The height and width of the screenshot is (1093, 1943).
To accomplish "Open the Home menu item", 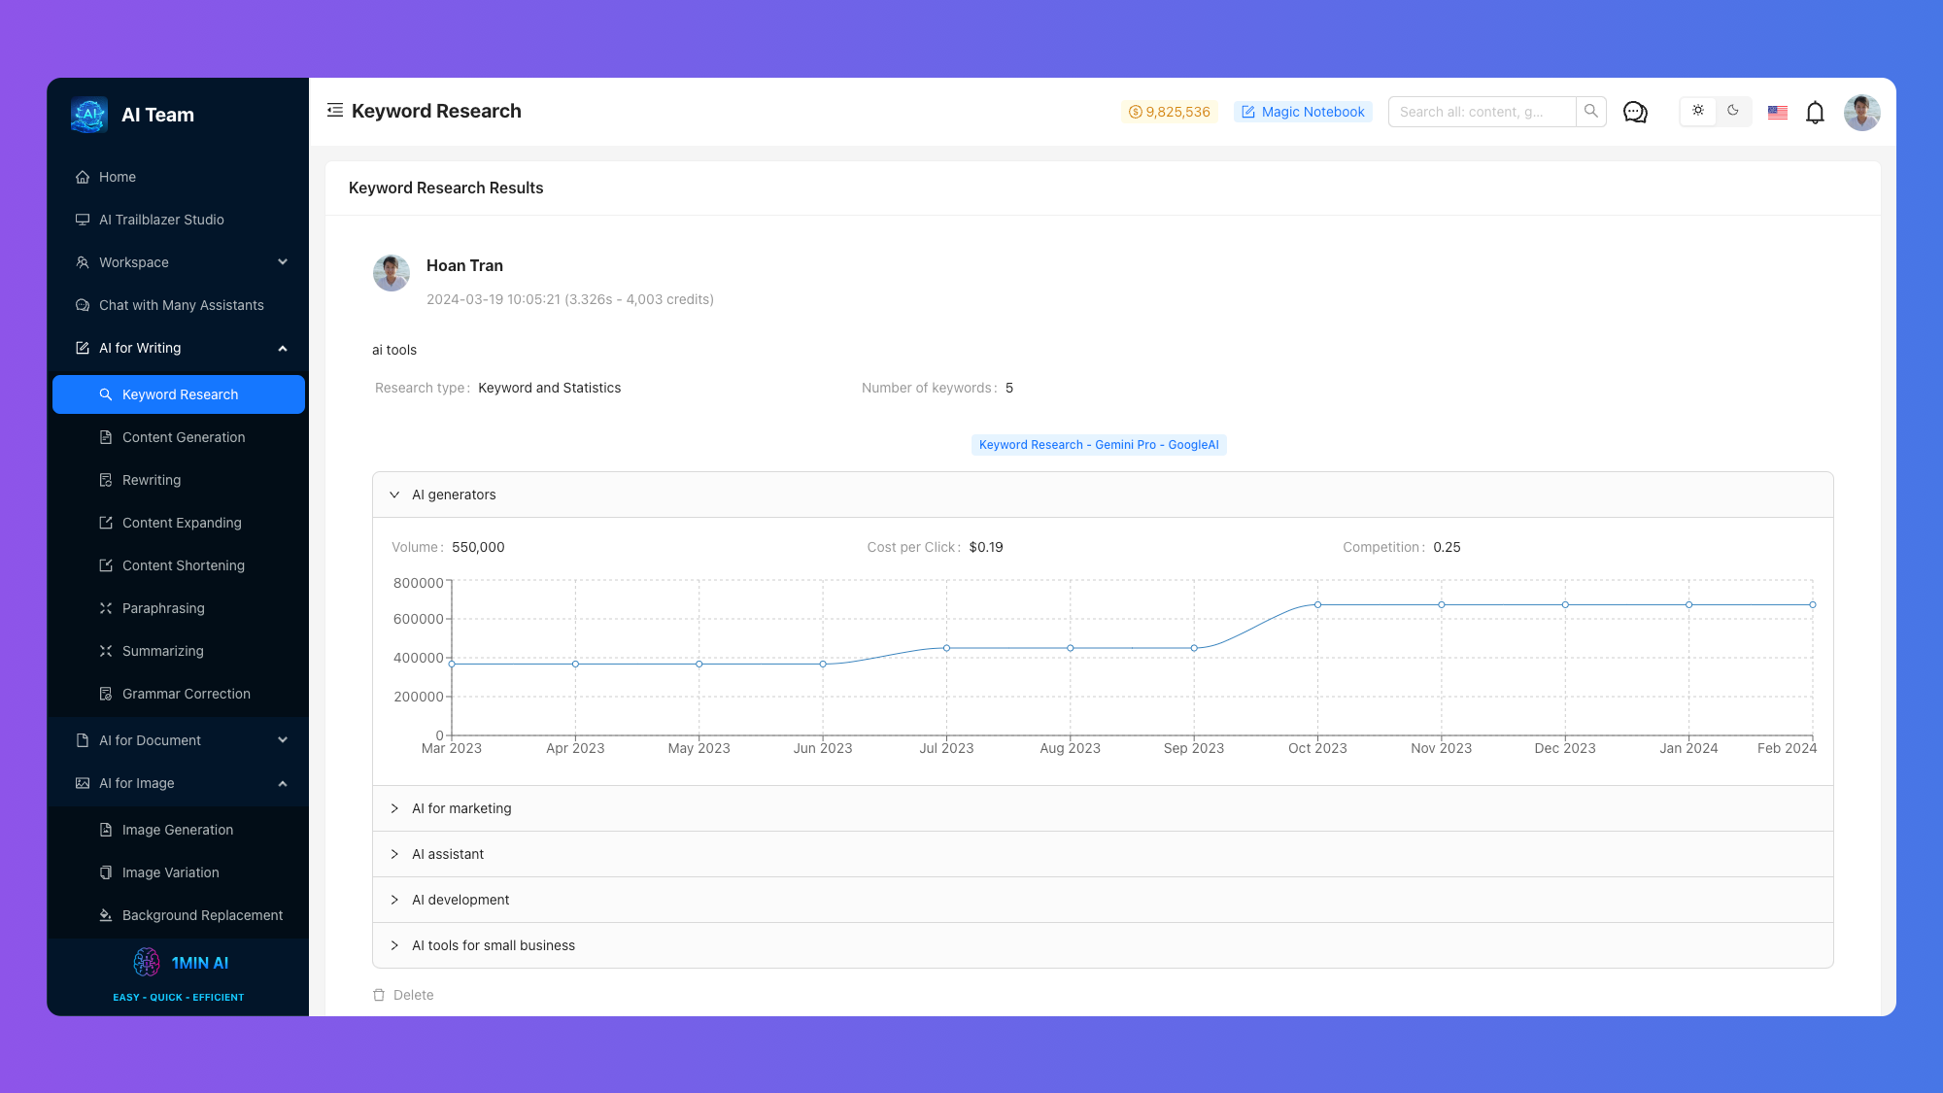I will click(x=118, y=177).
